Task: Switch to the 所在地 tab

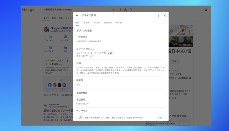Action: pos(97,23)
